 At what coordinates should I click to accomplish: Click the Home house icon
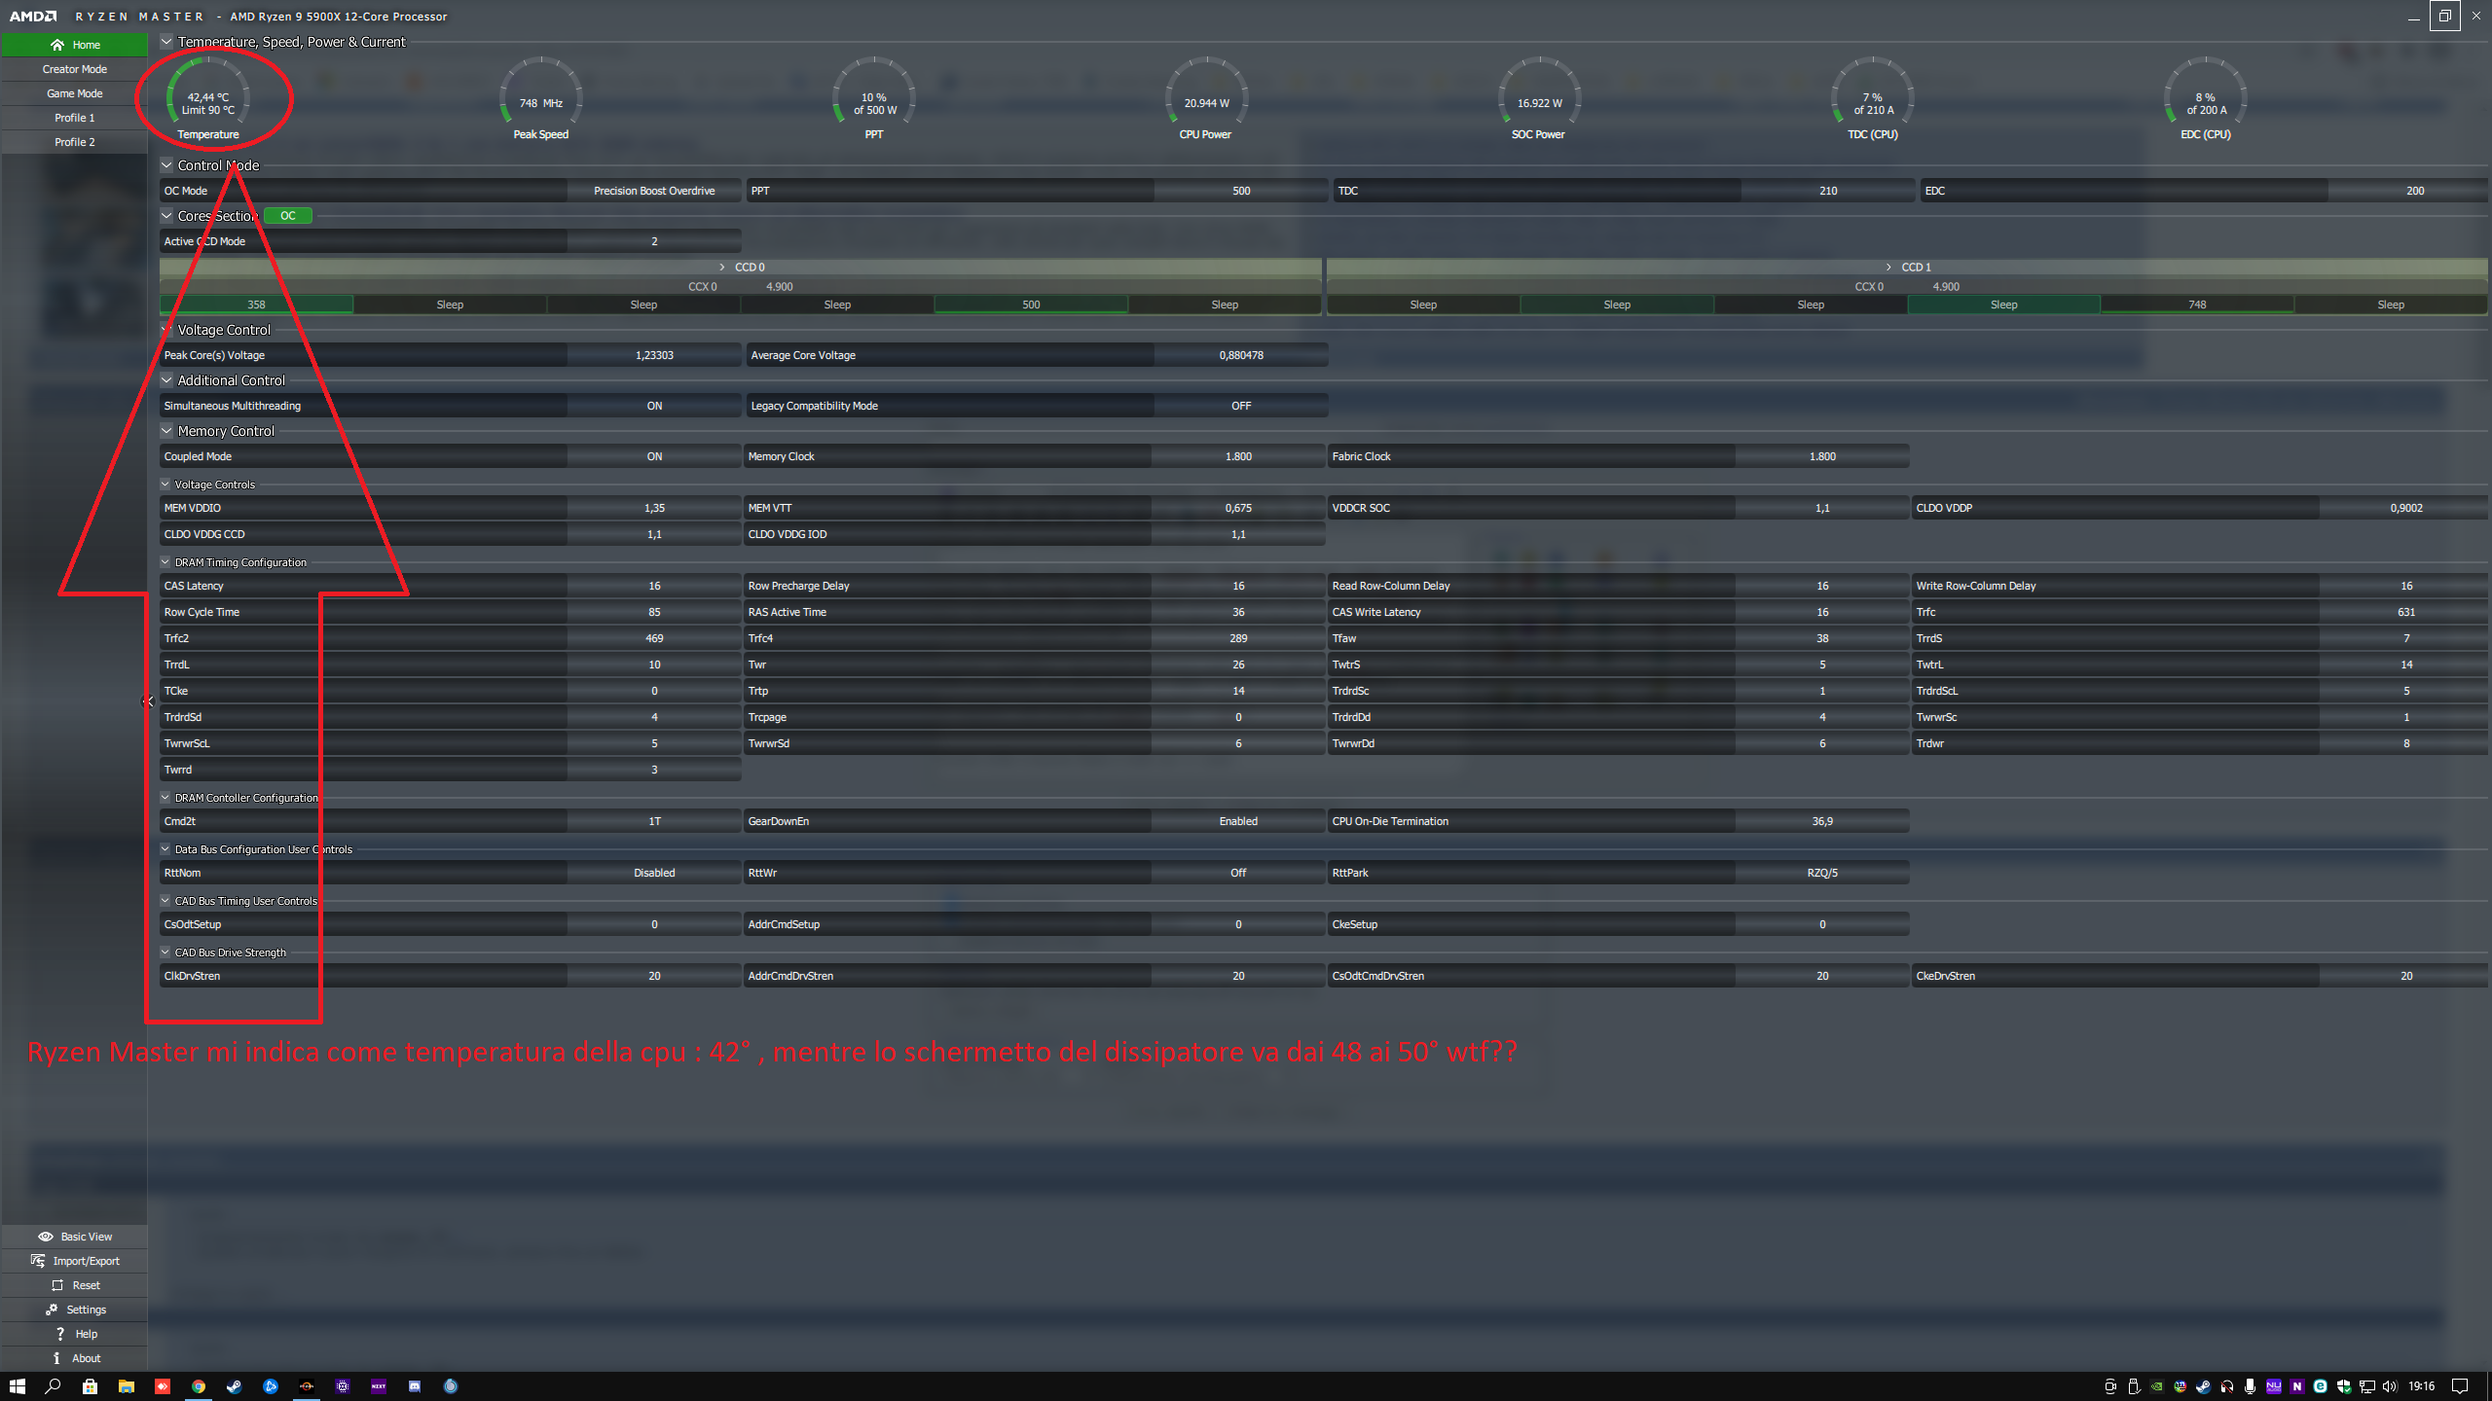pyautogui.click(x=57, y=45)
